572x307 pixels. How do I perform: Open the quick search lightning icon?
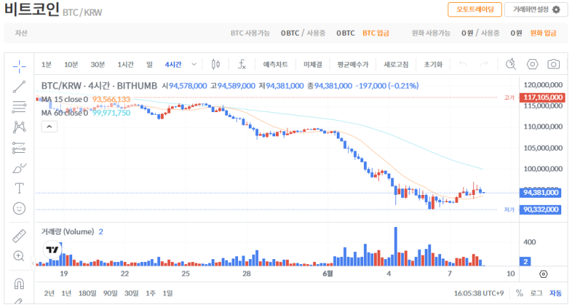click(x=511, y=64)
